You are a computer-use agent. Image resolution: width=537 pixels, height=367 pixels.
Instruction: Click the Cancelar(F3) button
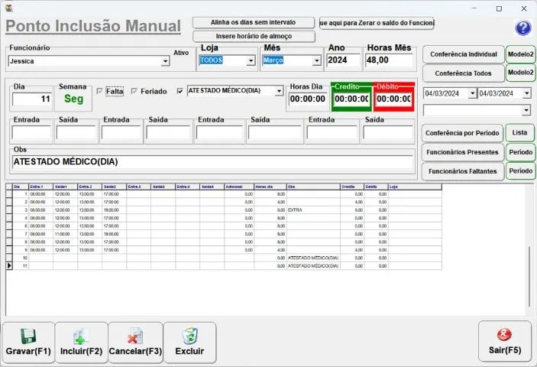pos(135,343)
